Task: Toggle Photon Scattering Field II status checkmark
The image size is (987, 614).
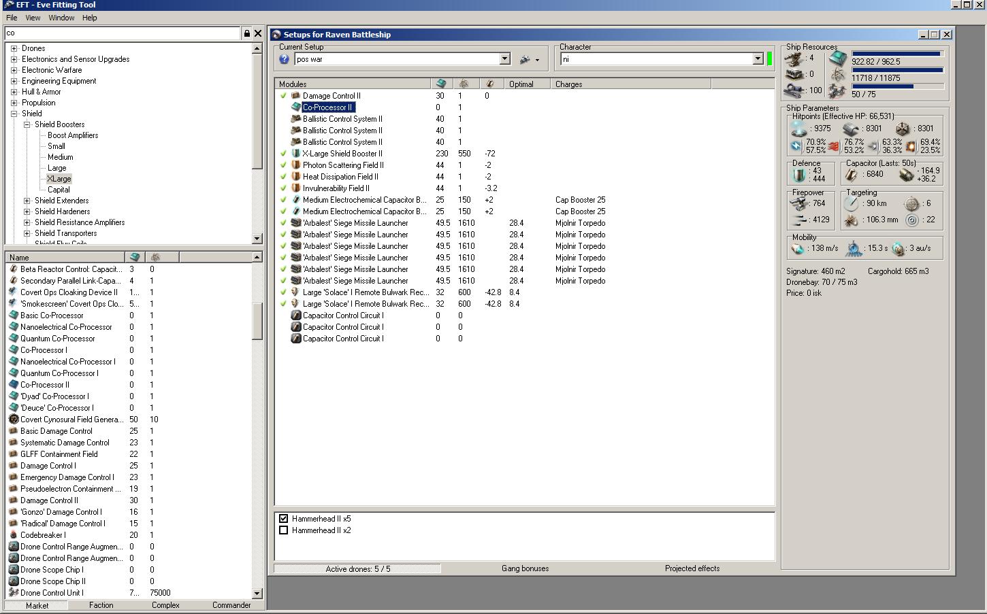Action: point(283,165)
